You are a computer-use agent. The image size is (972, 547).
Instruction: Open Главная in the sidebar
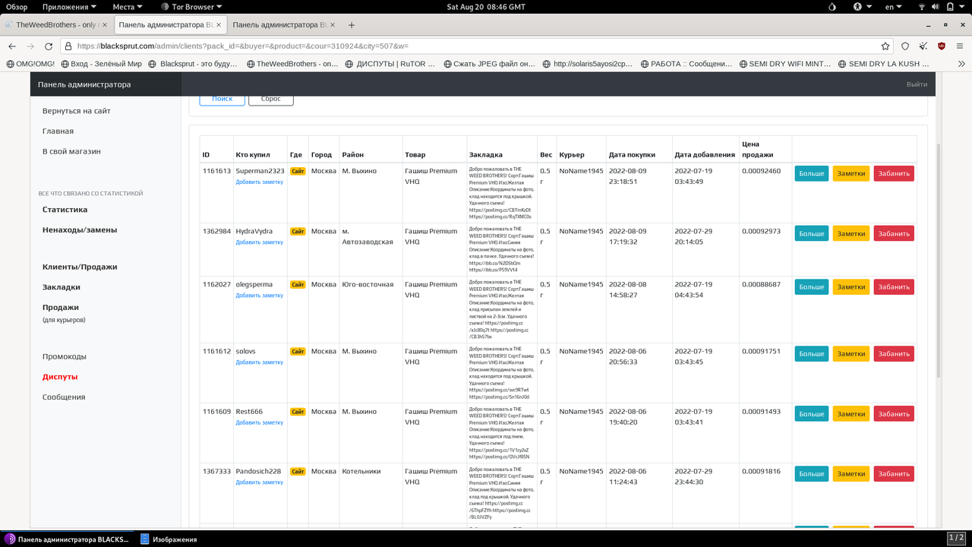click(58, 131)
